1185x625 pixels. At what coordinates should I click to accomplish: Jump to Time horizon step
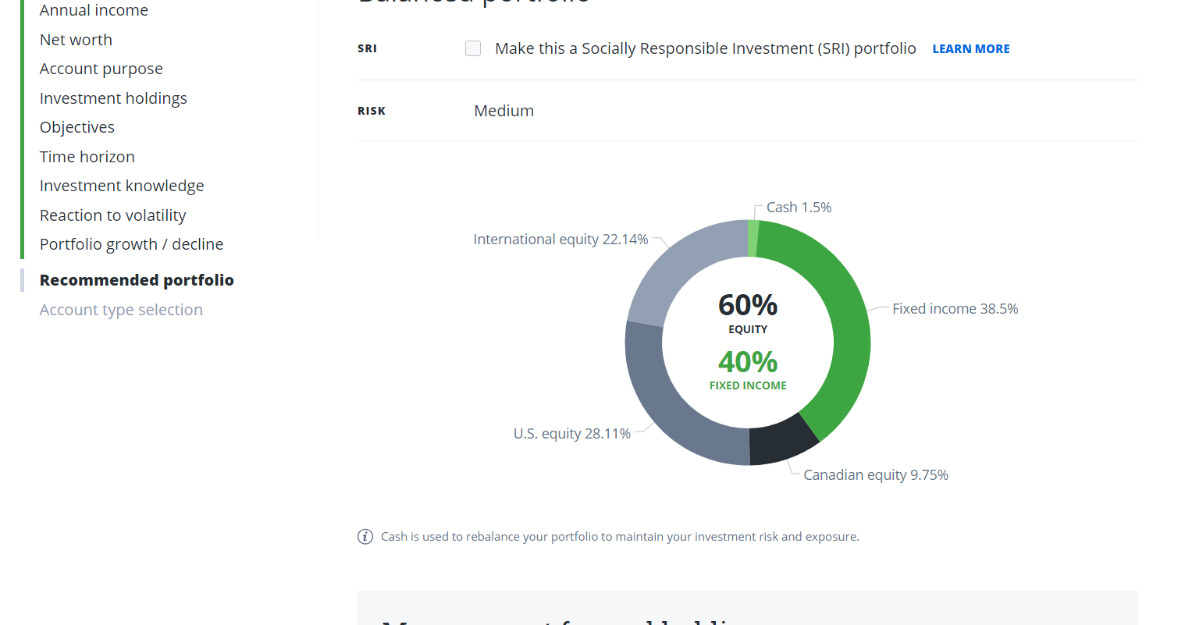coord(87,157)
